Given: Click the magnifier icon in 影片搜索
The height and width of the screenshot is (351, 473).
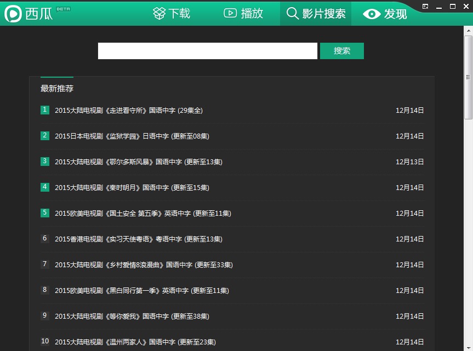Looking at the screenshot, I should 292,13.
